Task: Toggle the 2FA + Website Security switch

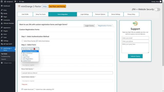Action: pos(157,9)
